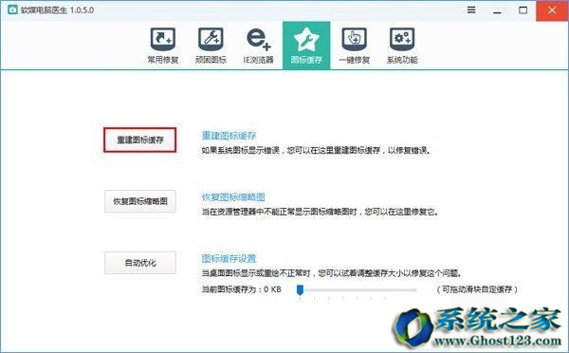Click the description starting 当在资源管理器中

pos(320,212)
